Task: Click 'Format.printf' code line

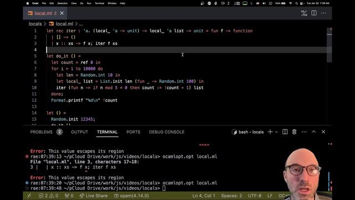Action: 84,100
